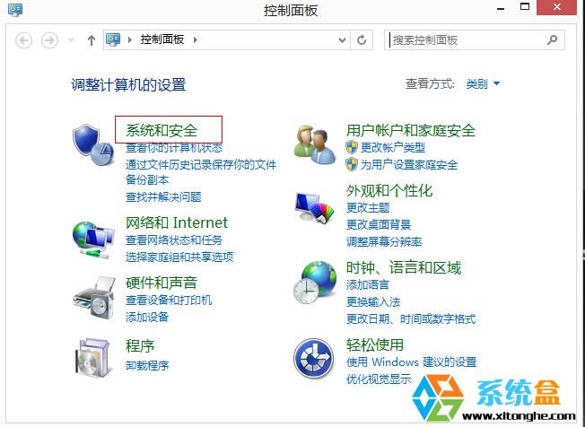Open the 更改帐户类型 link
The width and height of the screenshot is (585, 427).
pos(393,148)
